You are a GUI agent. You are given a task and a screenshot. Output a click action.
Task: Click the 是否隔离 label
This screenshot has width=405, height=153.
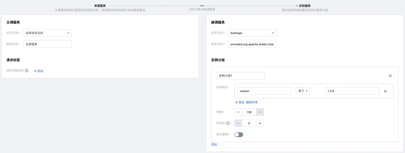(222, 134)
